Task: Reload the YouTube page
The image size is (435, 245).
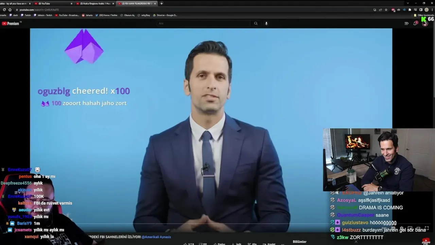Action: click(4, 10)
